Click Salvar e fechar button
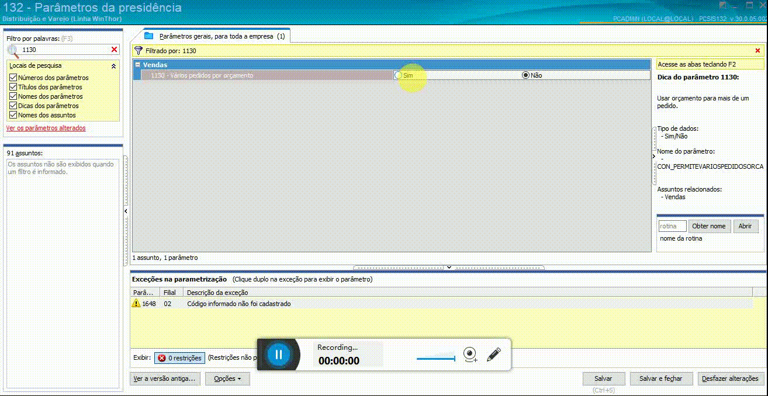Image resolution: width=768 pixels, height=396 pixels. pyautogui.click(x=661, y=378)
